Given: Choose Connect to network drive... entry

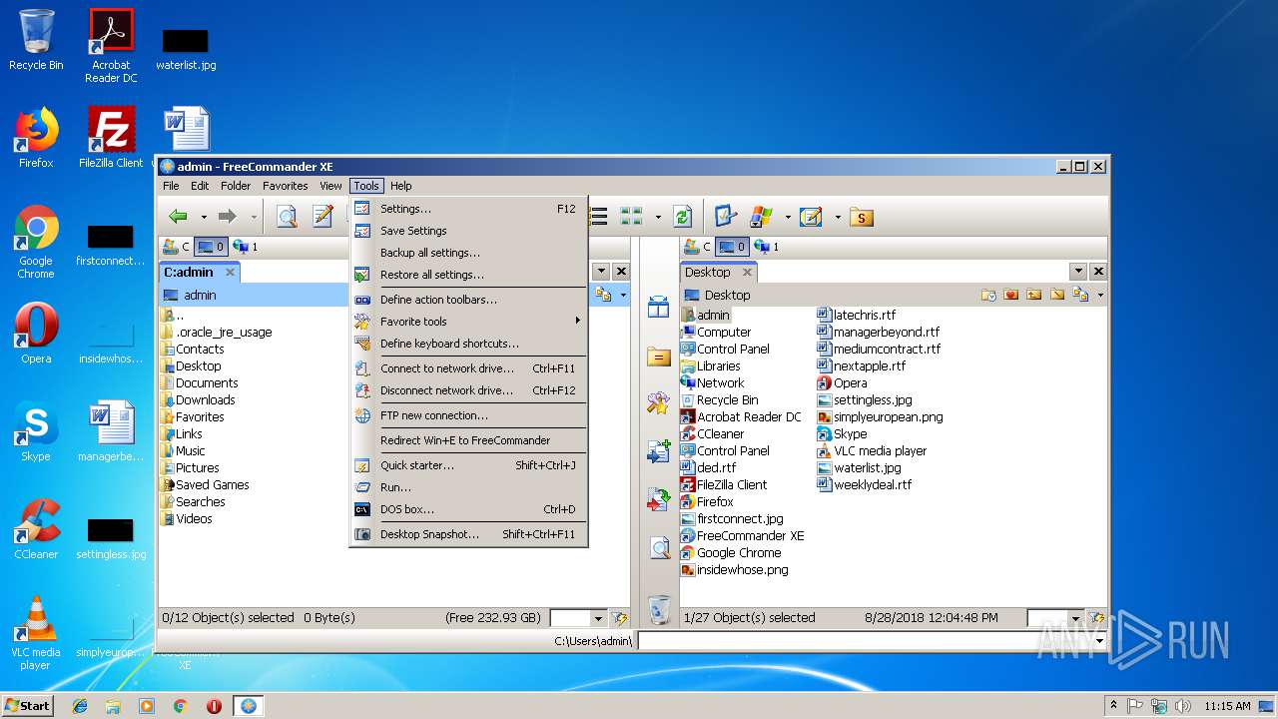Looking at the screenshot, I should point(467,368).
